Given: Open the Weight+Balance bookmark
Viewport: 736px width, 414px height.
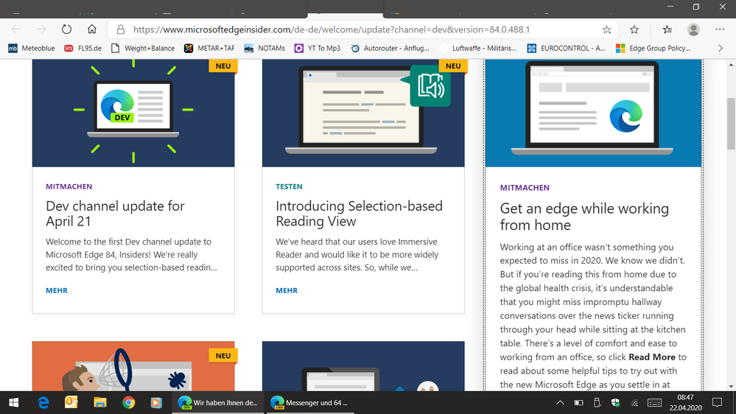Looking at the screenshot, I should point(143,48).
